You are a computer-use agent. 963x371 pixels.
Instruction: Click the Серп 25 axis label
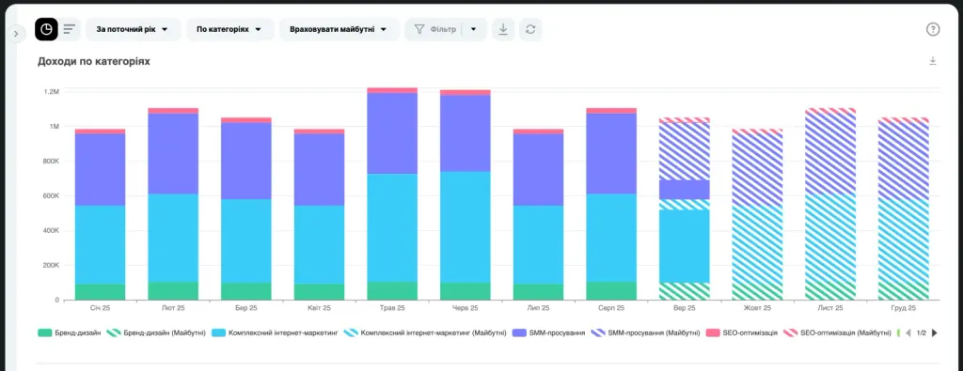pyautogui.click(x=611, y=308)
